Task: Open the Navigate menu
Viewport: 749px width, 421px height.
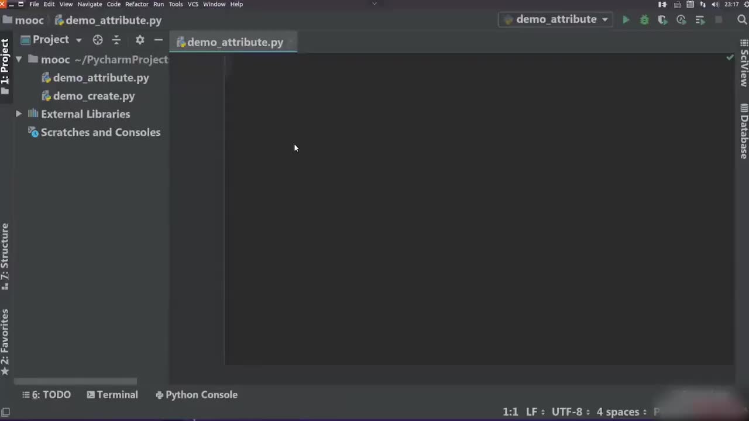Action: coord(90,4)
